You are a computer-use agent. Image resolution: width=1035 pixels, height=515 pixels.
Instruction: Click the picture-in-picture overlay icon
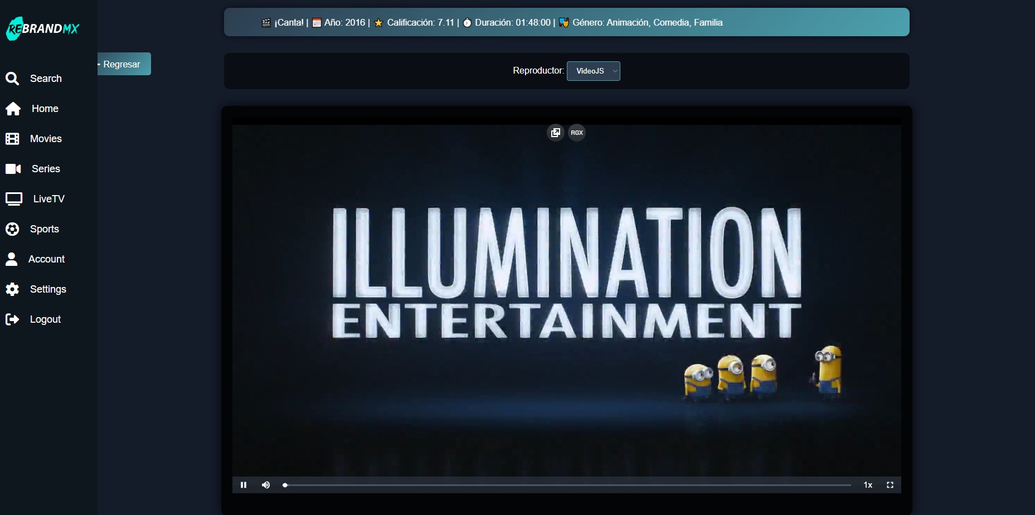tap(556, 133)
